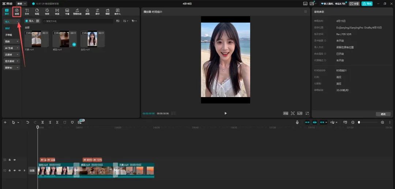
Task: Click the timeline zoom slider handle
Action: coord(359,122)
